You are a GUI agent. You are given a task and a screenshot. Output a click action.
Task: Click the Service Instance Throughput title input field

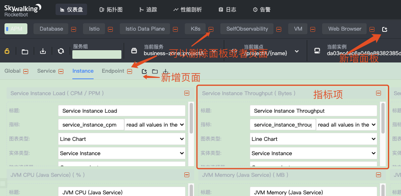(313, 111)
